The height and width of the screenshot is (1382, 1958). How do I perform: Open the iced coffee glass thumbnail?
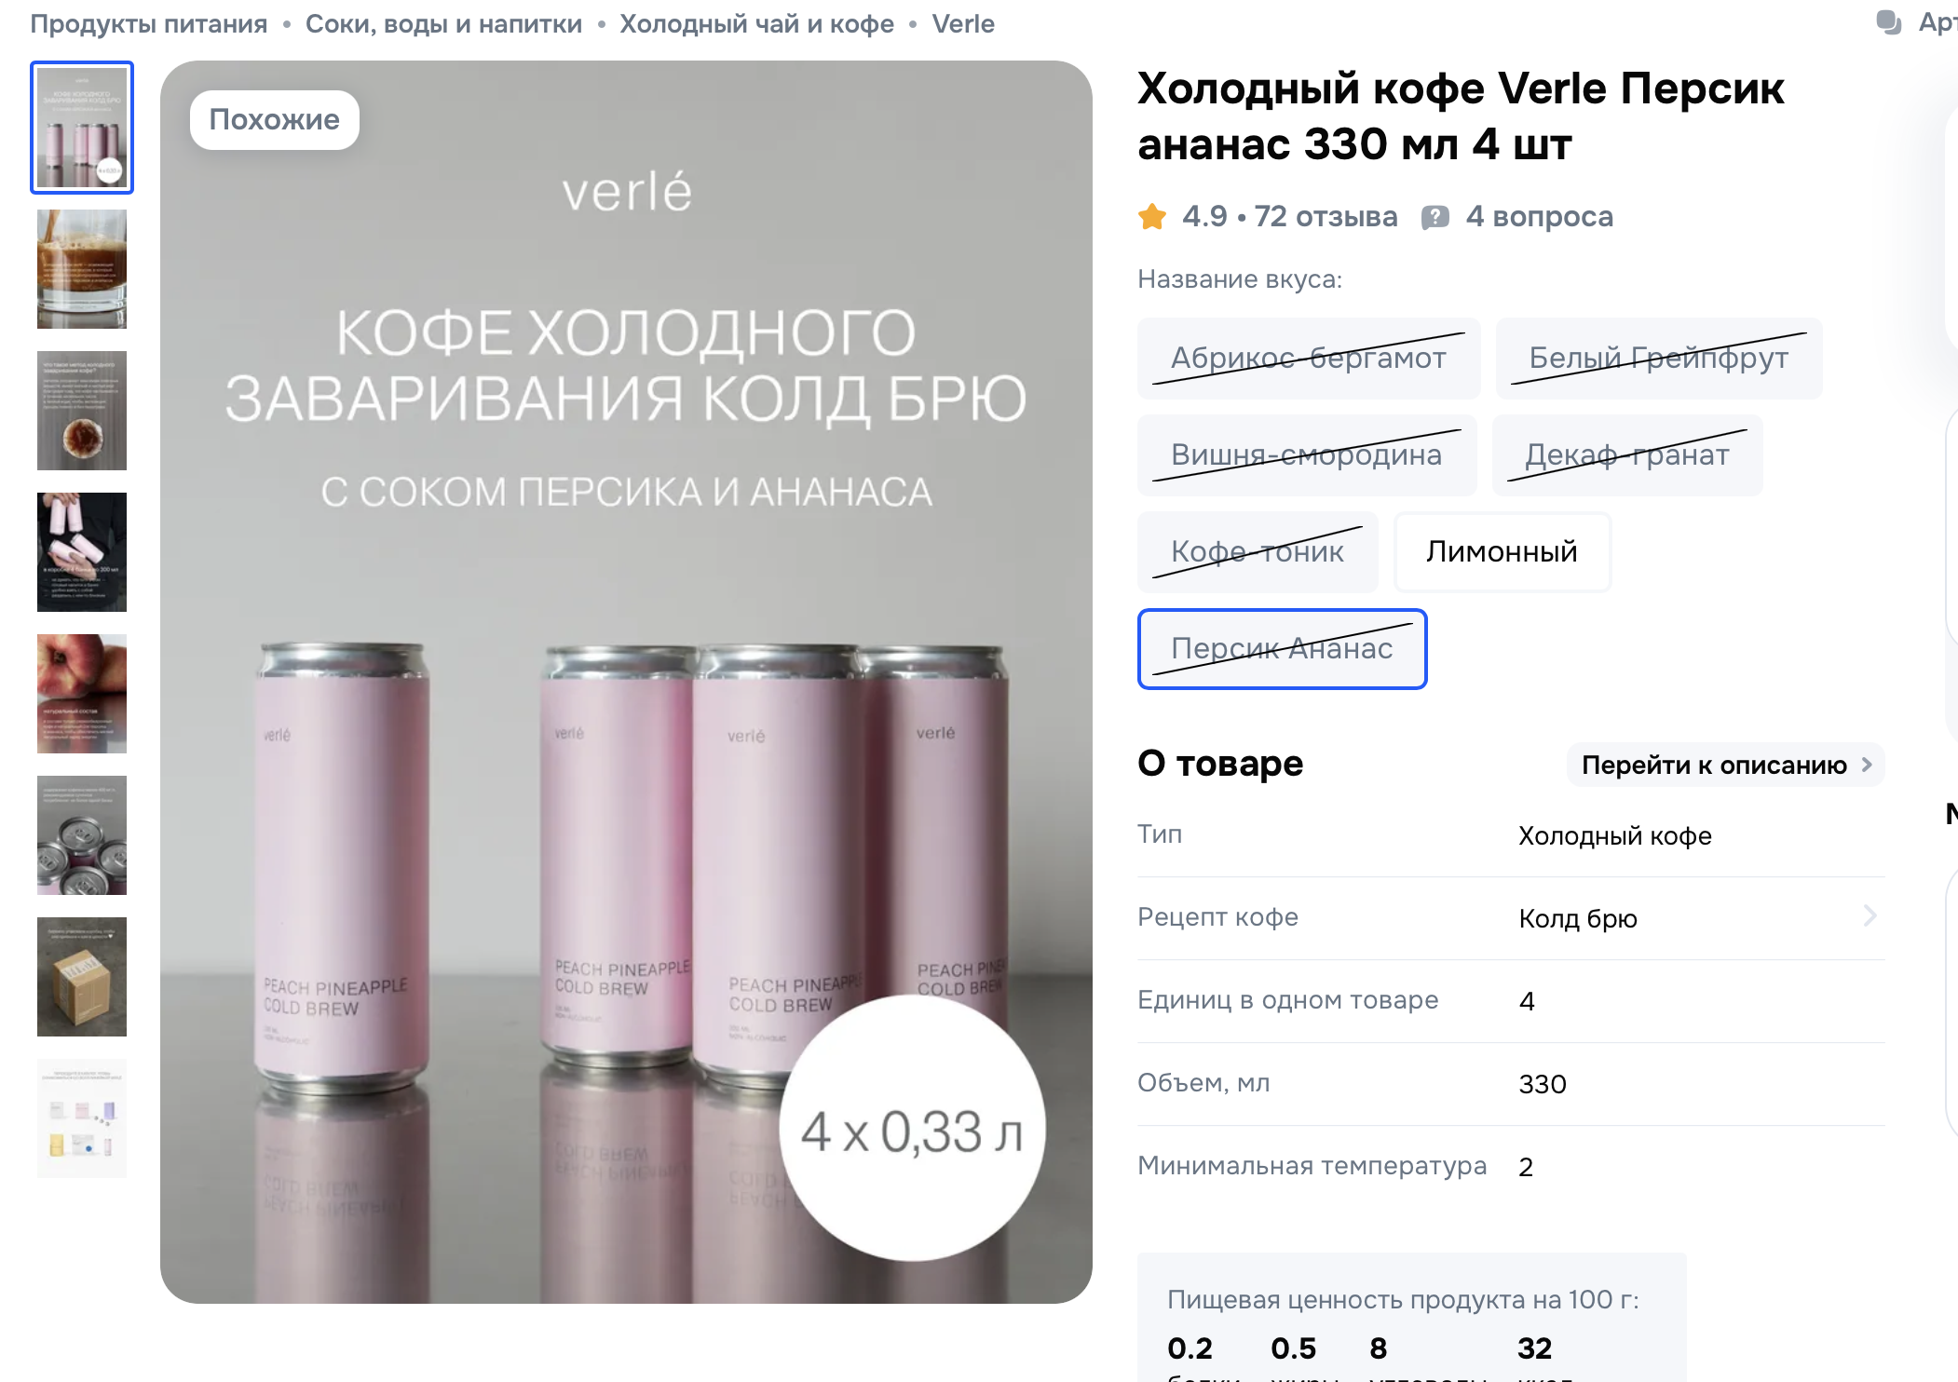tap(82, 269)
